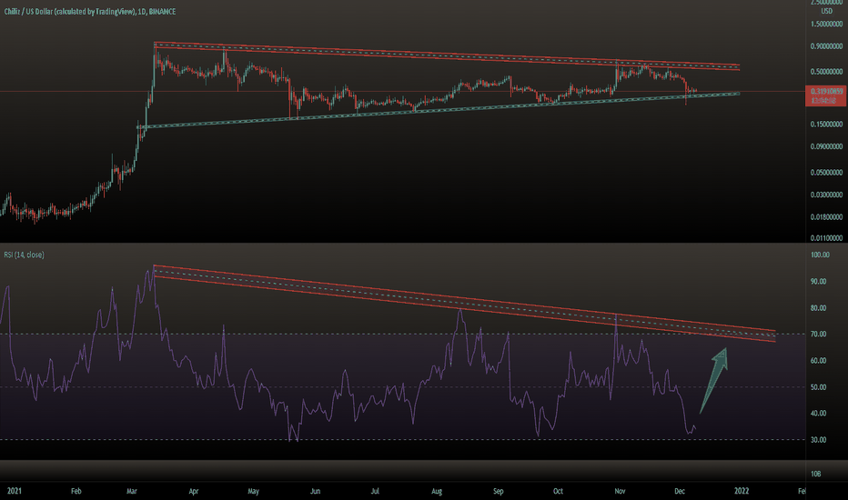Click the 0.01100000 price axis label
Image resolution: width=848 pixels, height=500 pixels.
tap(826, 238)
